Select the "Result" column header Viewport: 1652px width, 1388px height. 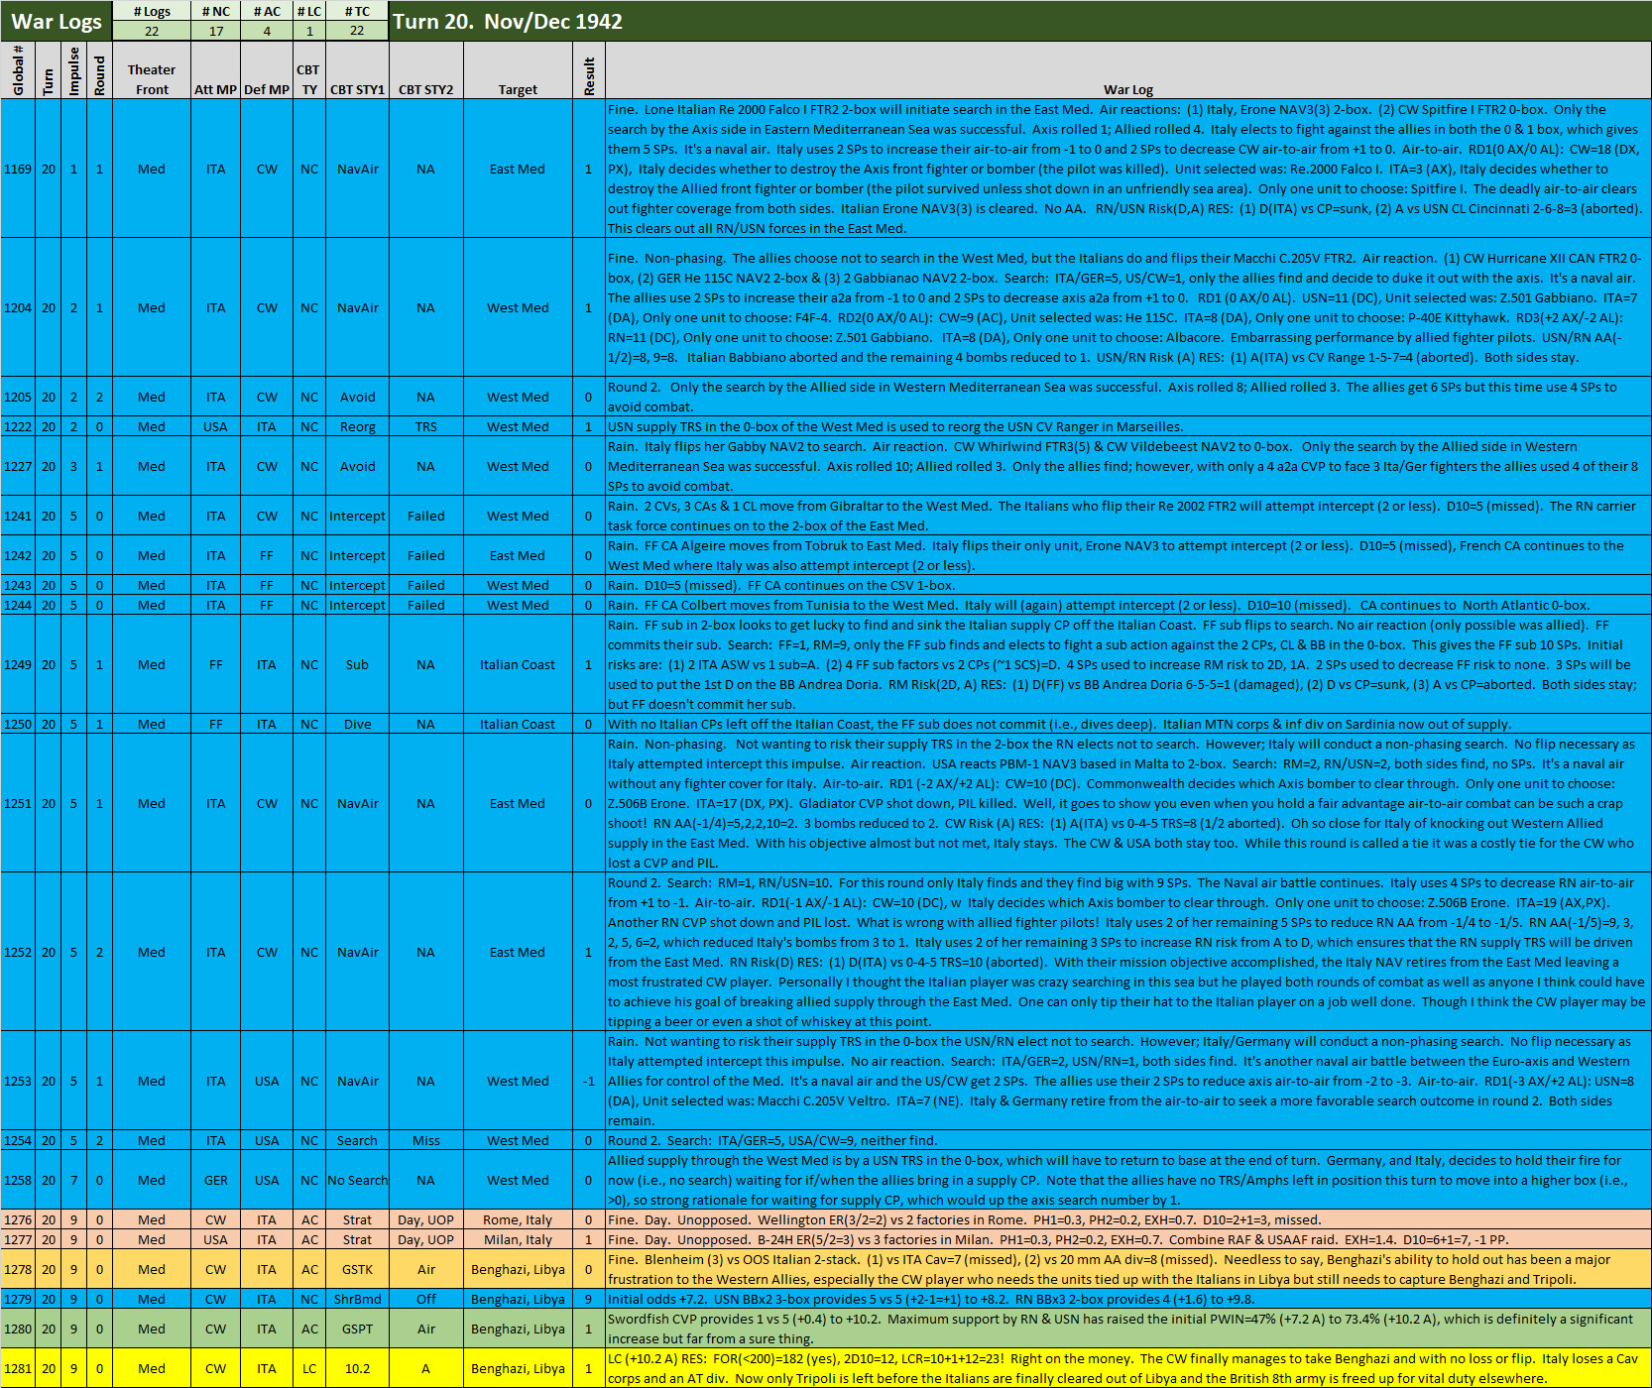coord(589,70)
